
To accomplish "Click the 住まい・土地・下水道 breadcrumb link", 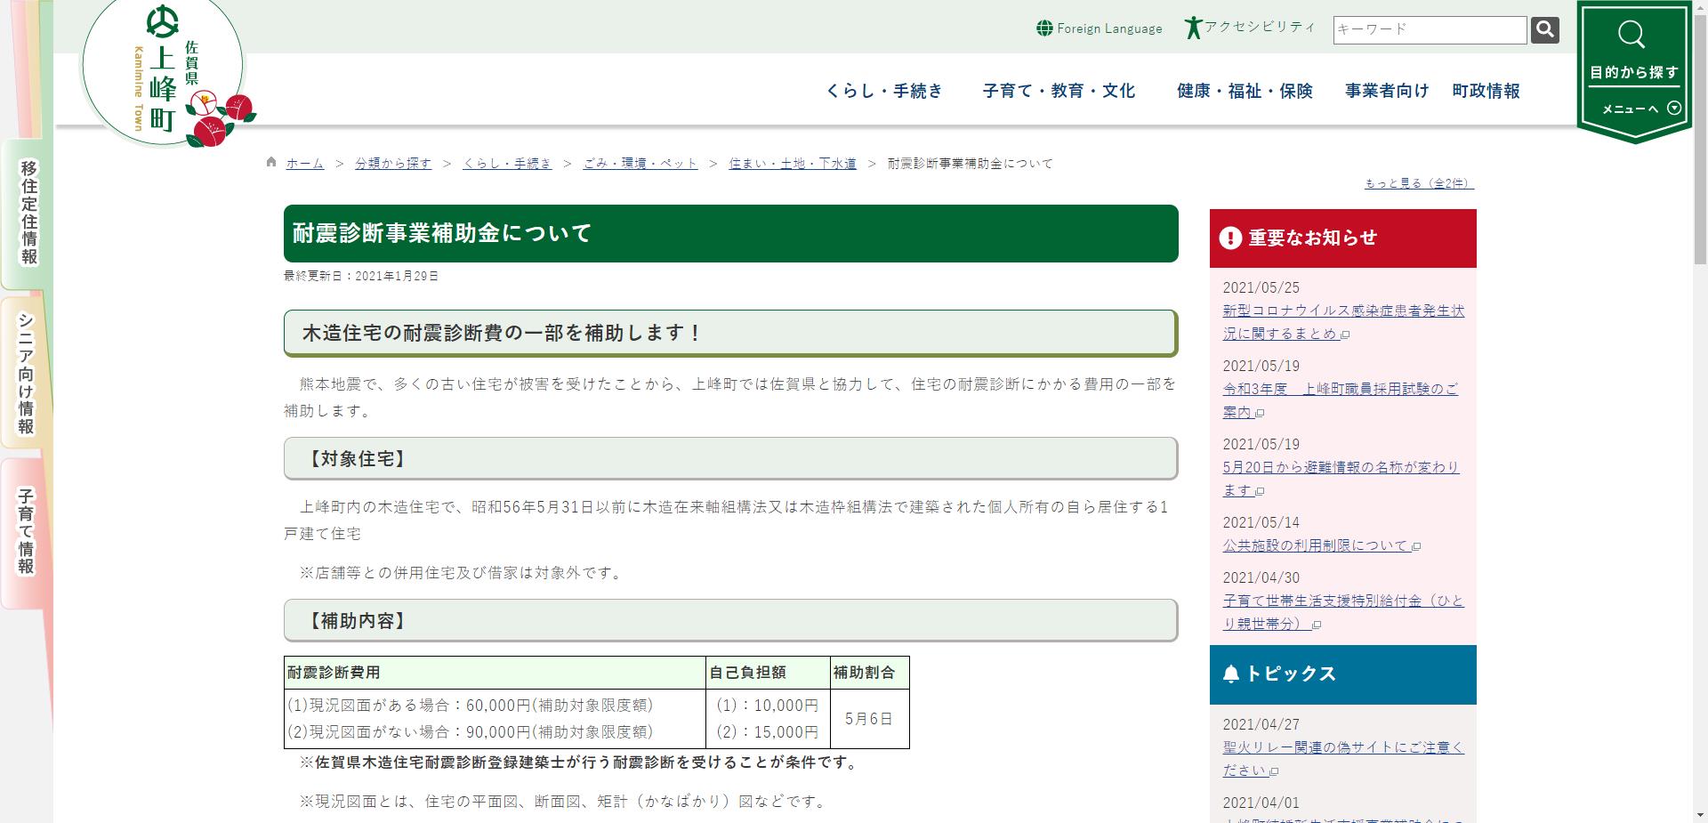I will pyautogui.click(x=793, y=163).
